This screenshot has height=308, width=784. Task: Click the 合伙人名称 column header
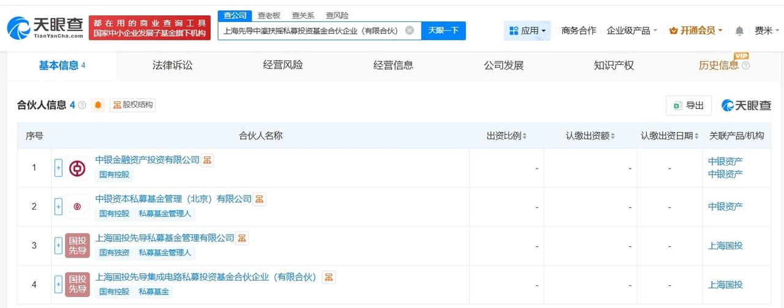pos(260,136)
